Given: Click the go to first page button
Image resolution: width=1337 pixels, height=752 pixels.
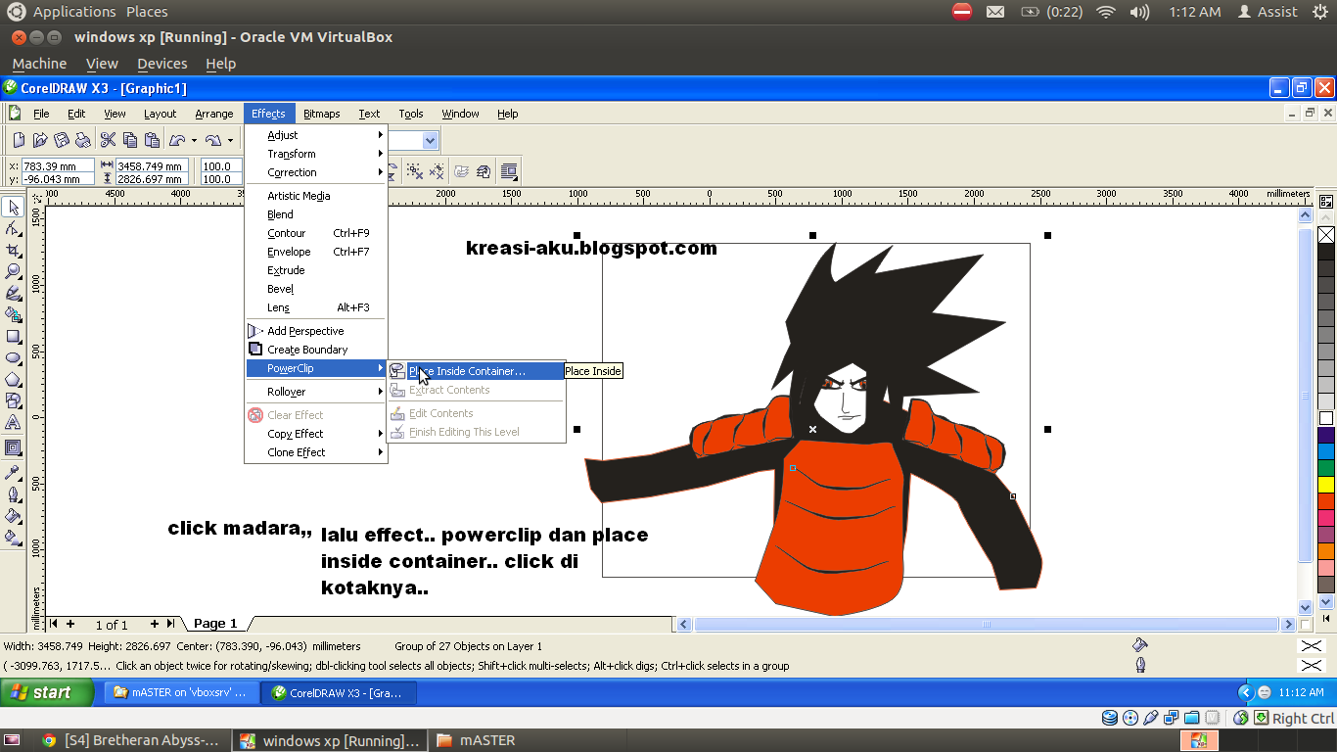Looking at the screenshot, I should coord(54,624).
